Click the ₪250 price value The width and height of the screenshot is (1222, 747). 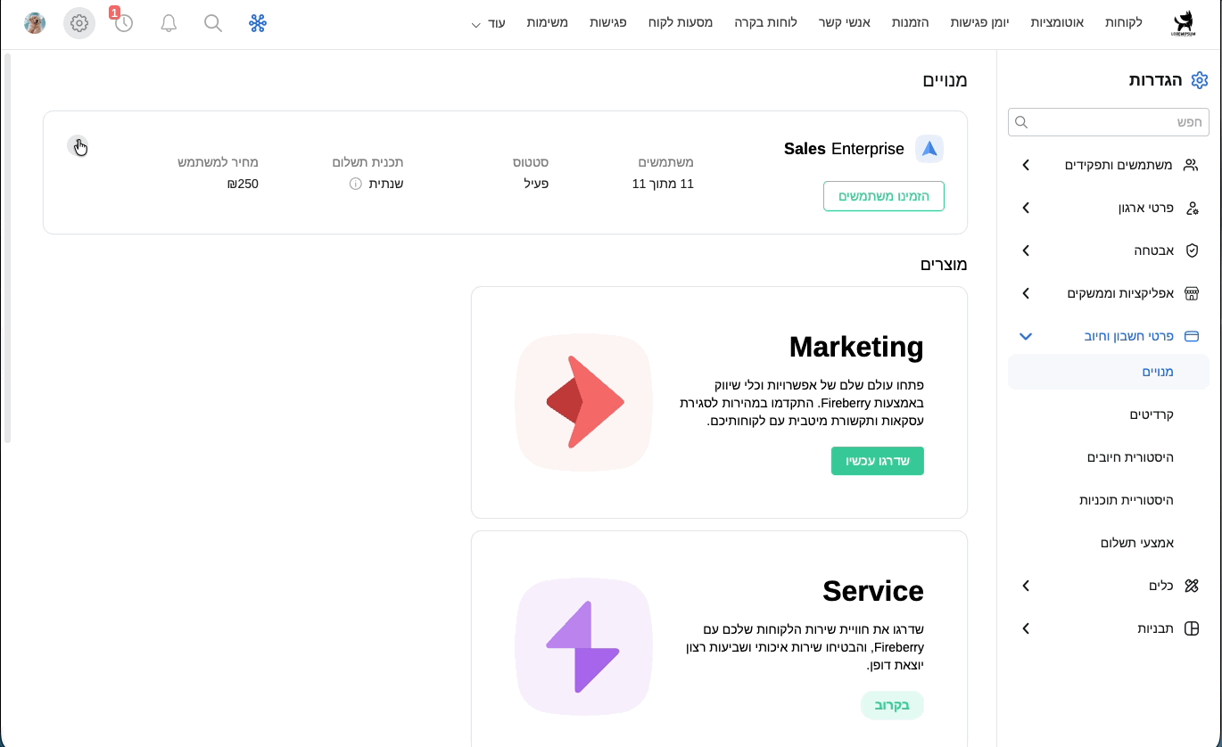243,184
